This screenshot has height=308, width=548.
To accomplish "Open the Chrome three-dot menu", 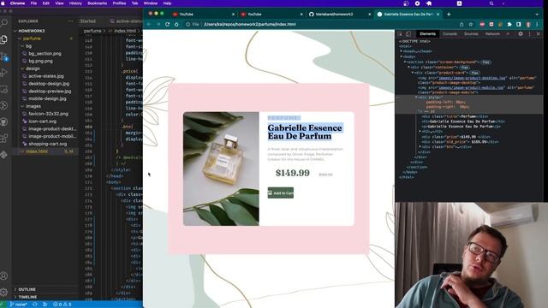I will tap(537, 24).
